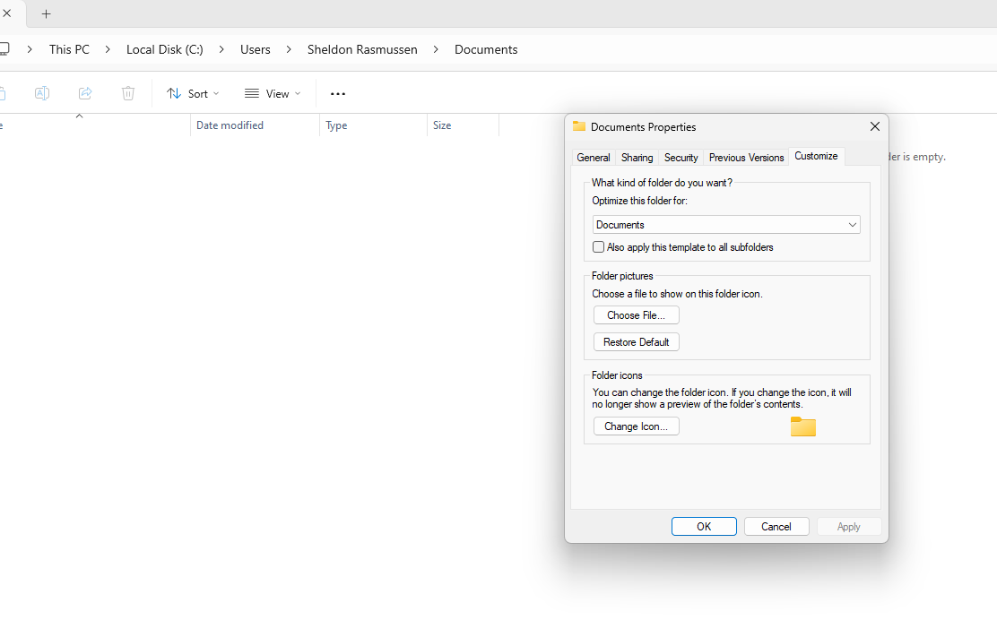
Task: Click the Choose File button
Action: [636, 314]
